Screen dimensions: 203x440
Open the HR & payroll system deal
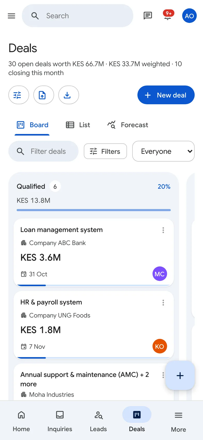point(51,302)
